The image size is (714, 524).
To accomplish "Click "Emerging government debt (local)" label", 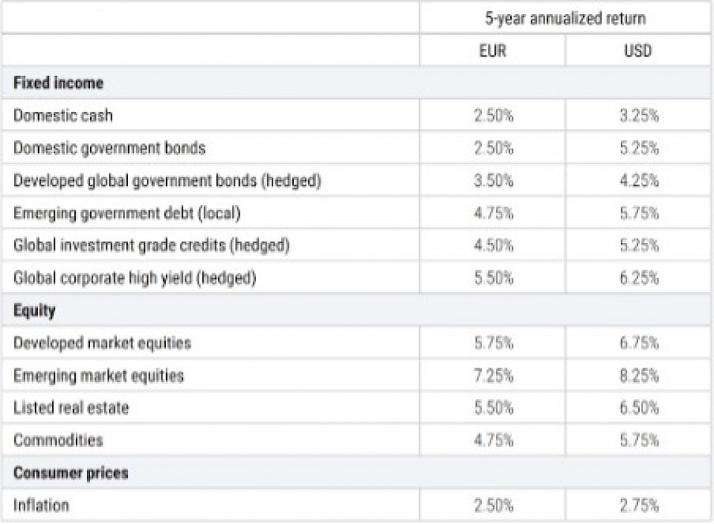I will 127,213.
